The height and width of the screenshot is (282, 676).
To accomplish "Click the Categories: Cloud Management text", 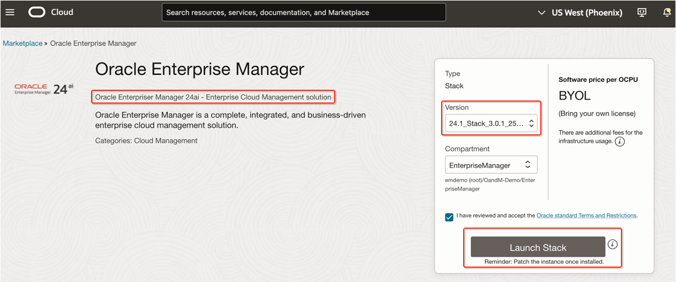I will [146, 140].
